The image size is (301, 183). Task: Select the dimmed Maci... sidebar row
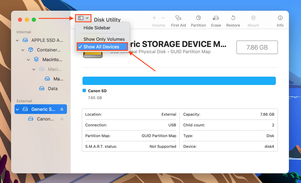tap(41, 69)
